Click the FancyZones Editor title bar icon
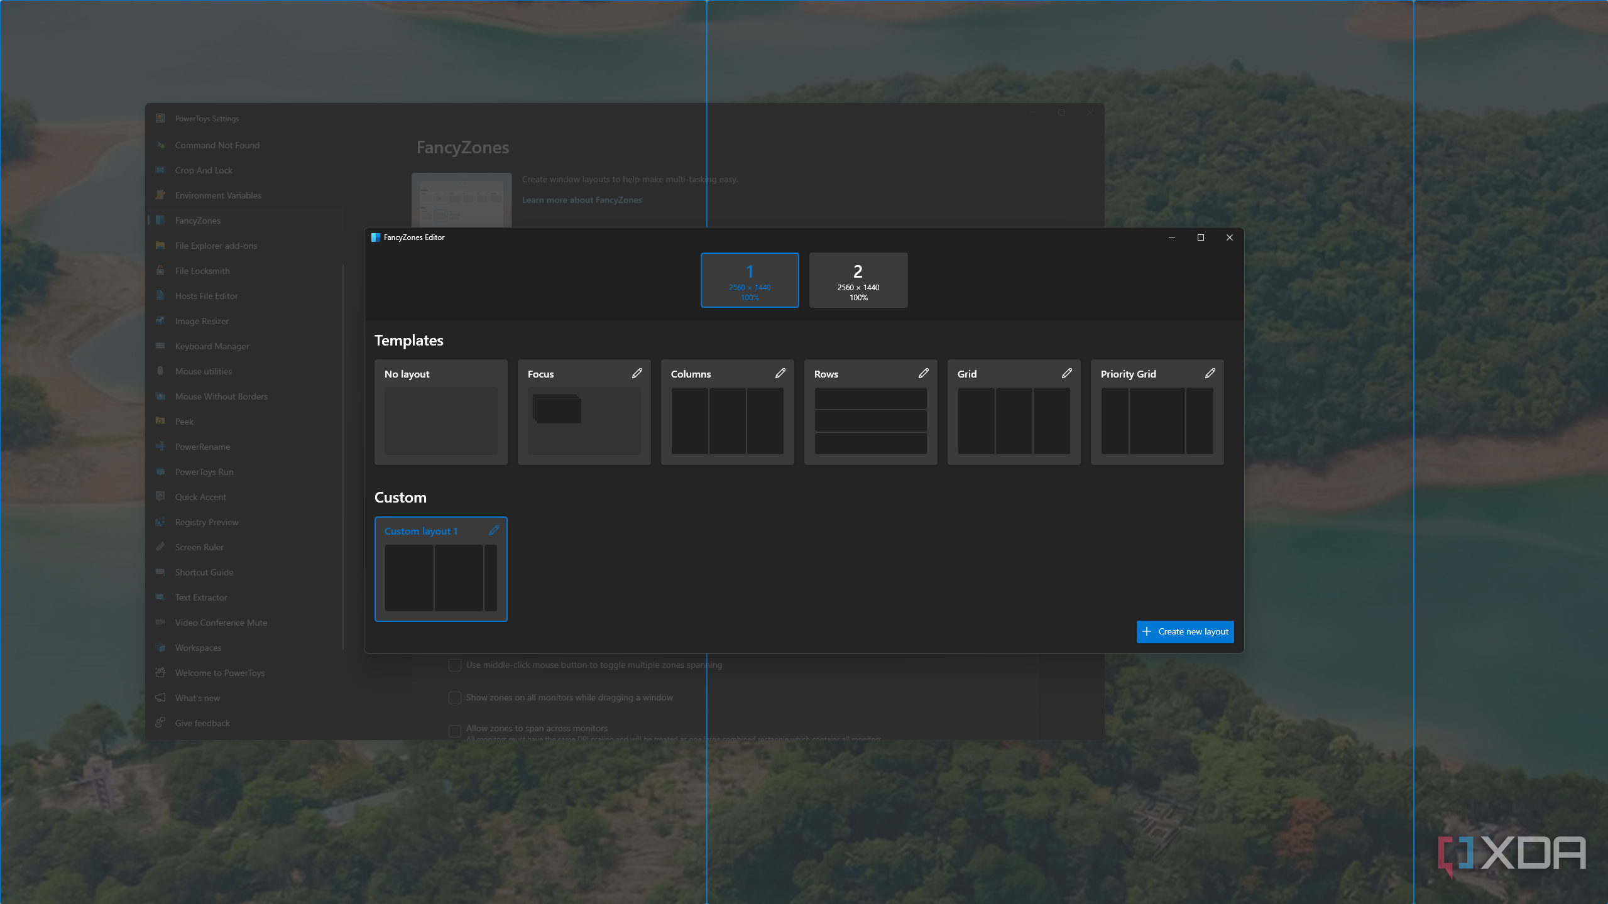The height and width of the screenshot is (904, 1608). [x=376, y=237]
